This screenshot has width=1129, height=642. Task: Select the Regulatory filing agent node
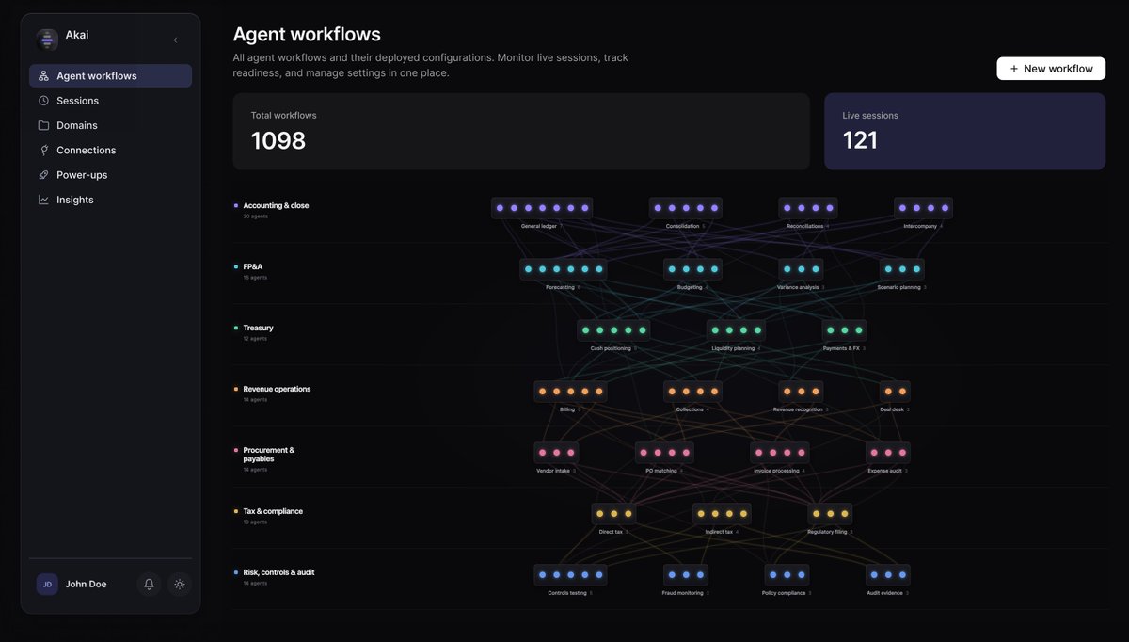[x=830, y=514]
